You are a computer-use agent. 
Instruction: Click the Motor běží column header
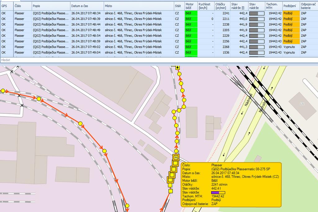(191, 6)
